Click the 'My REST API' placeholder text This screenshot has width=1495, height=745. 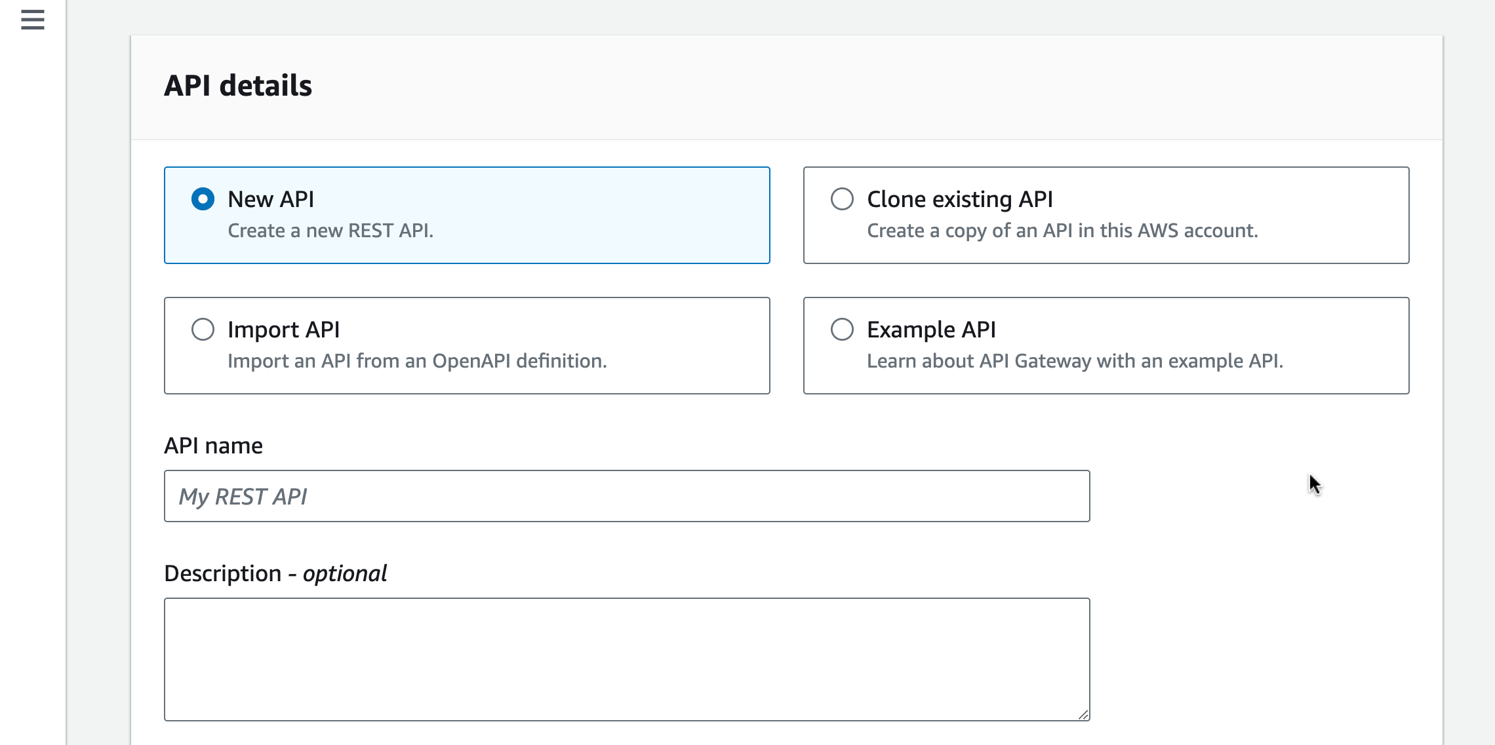[243, 497]
